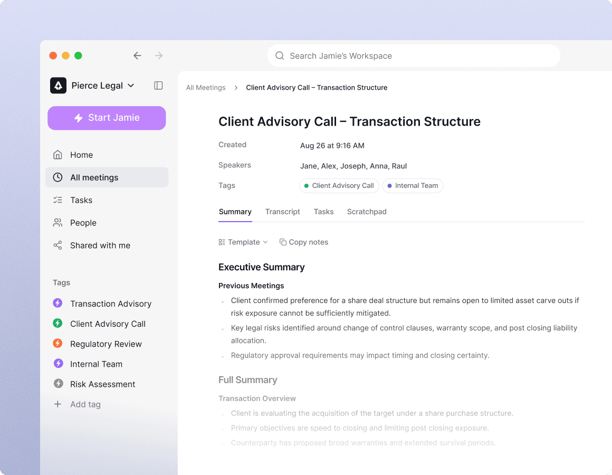Open the People section

(83, 223)
